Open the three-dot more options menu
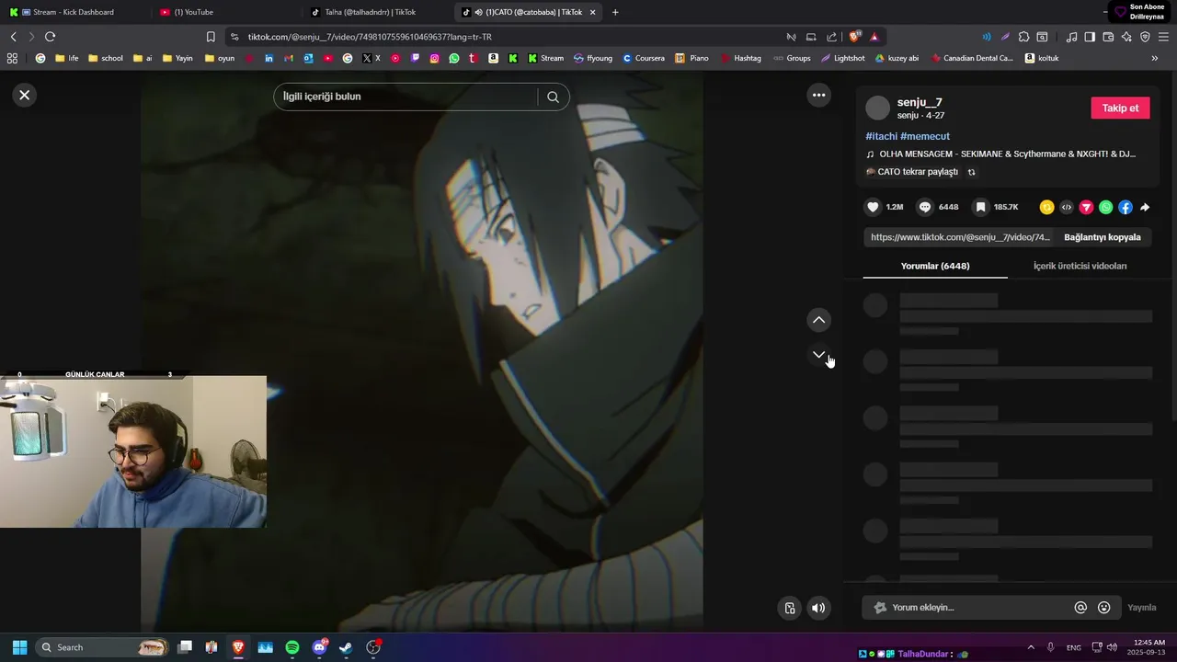Image resolution: width=1177 pixels, height=662 pixels. pos(818,95)
